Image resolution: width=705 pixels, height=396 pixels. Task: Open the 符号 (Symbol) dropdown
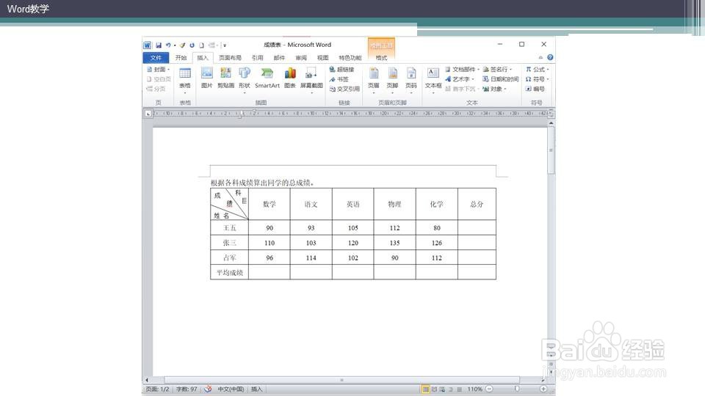(x=538, y=79)
